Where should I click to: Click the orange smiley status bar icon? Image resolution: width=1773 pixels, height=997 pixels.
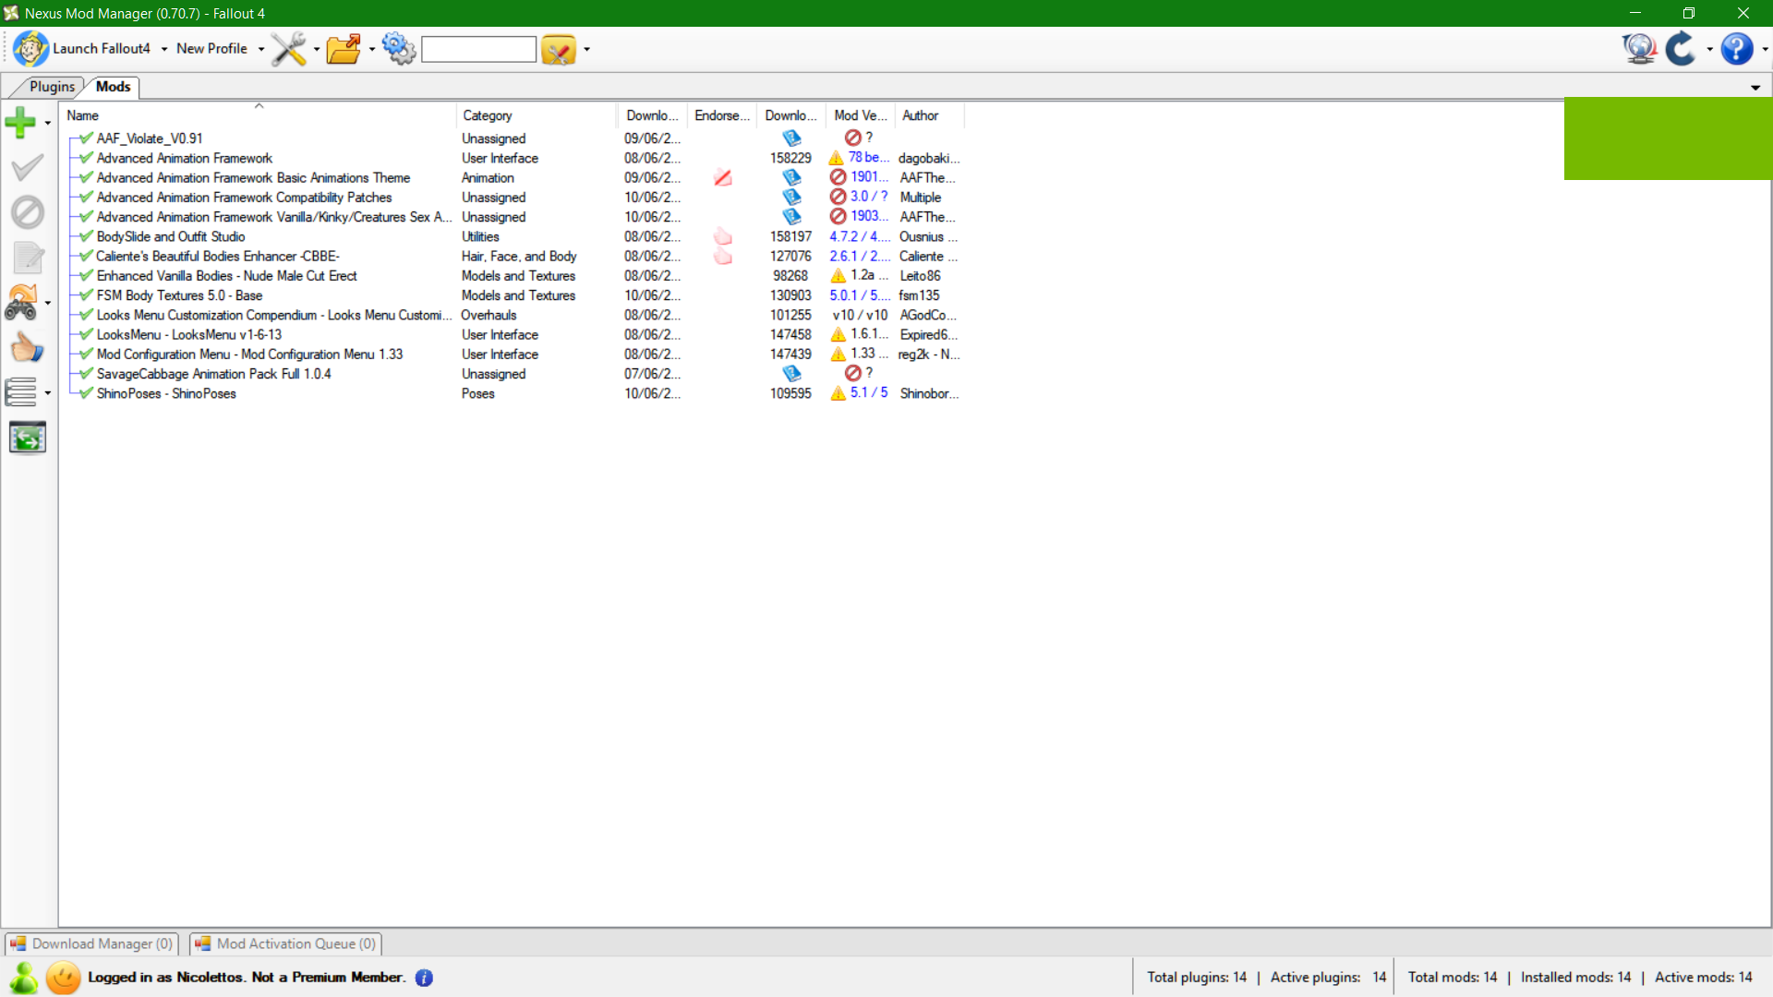coord(64,978)
